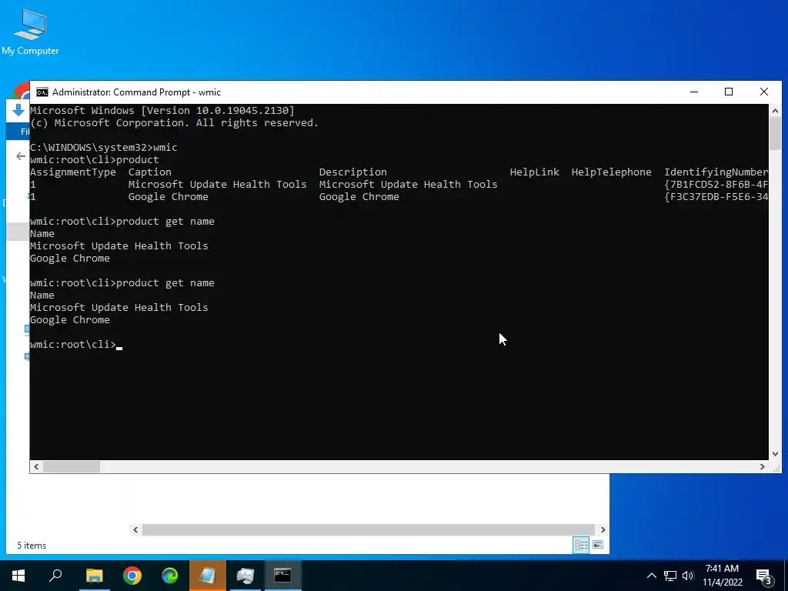Click the Windows version 10.0.19045.2130 line
This screenshot has height=591, width=788.
[x=162, y=111]
